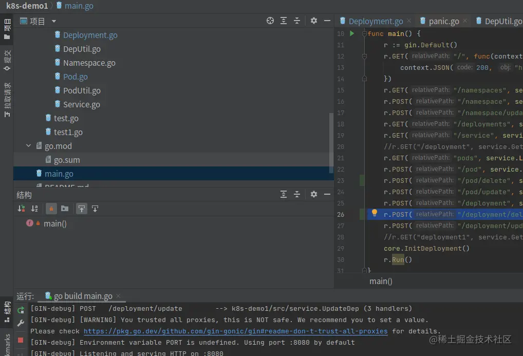
Task: Click main() breadcrumb below editor
Action: click(x=381, y=282)
